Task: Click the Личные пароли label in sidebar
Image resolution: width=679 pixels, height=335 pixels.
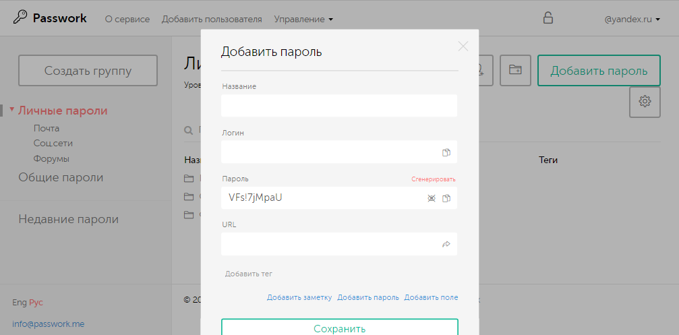Action: (x=63, y=111)
